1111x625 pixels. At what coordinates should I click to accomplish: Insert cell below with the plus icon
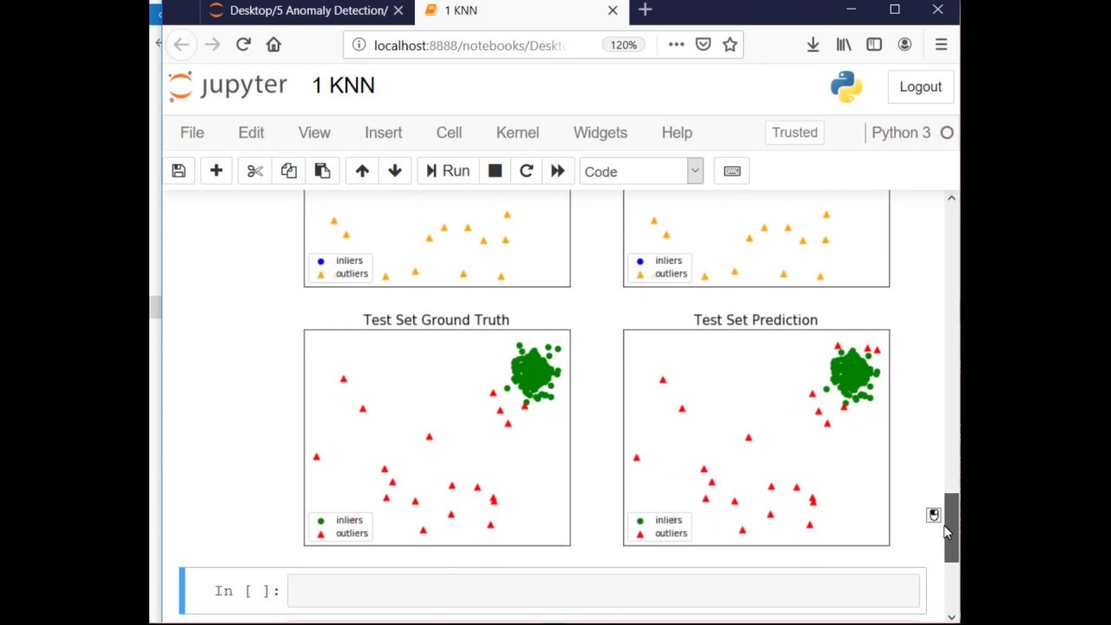tap(216, 171)
